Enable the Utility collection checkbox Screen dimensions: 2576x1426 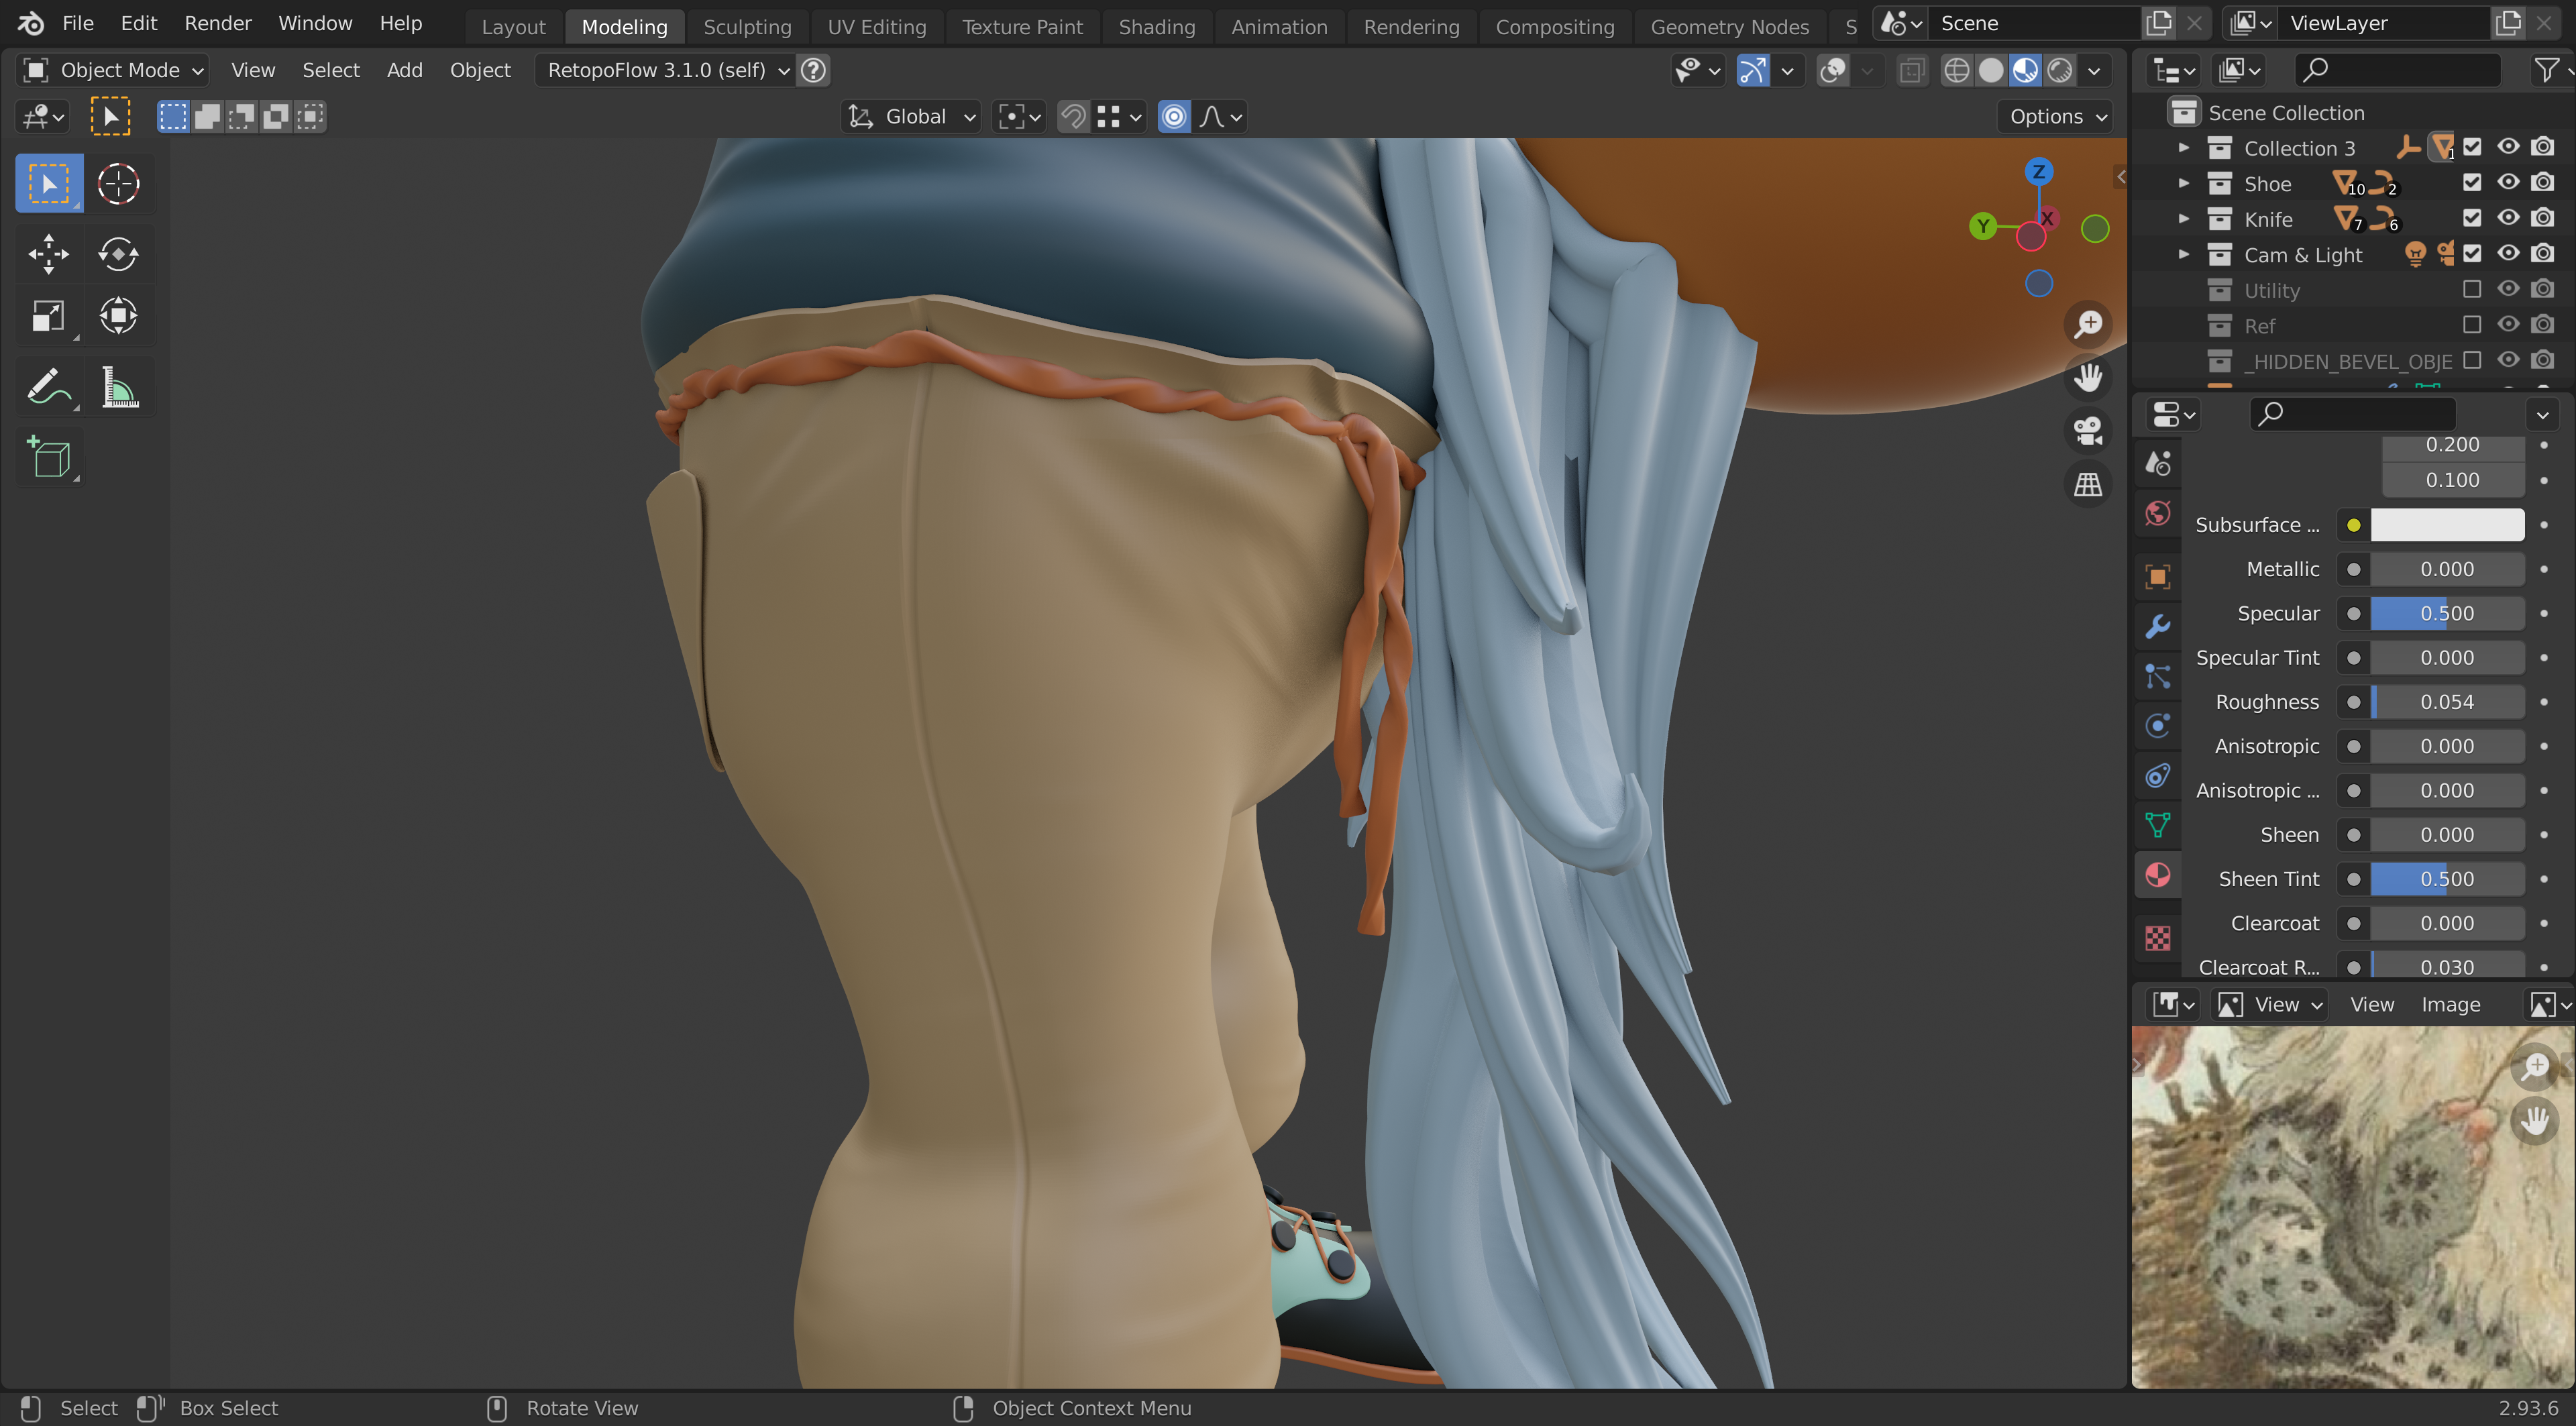point(2472,290)
